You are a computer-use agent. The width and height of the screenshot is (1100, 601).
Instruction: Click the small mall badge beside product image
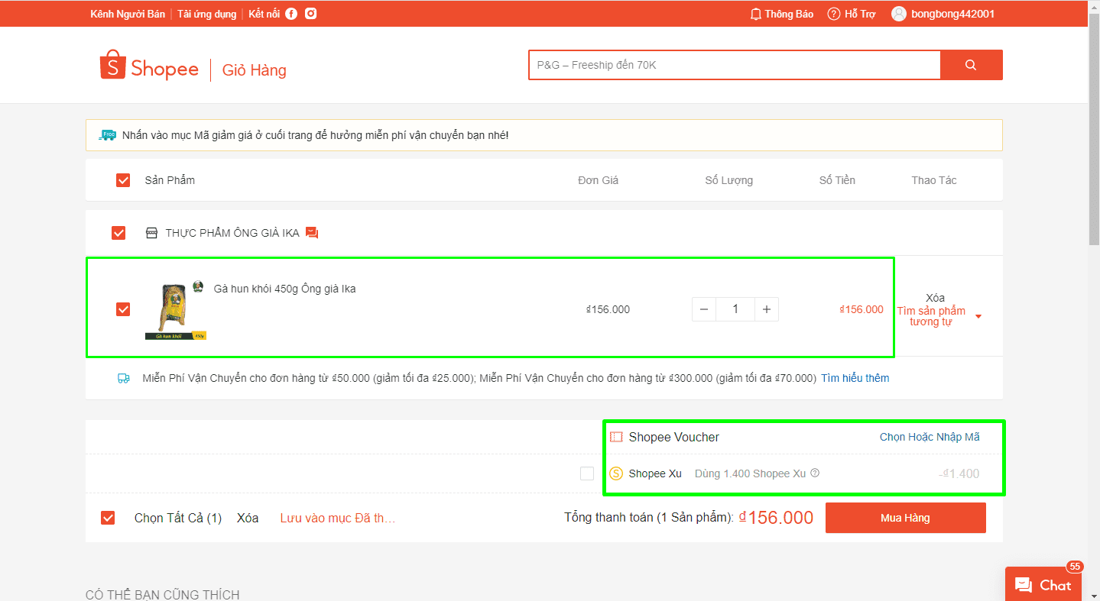199,286
